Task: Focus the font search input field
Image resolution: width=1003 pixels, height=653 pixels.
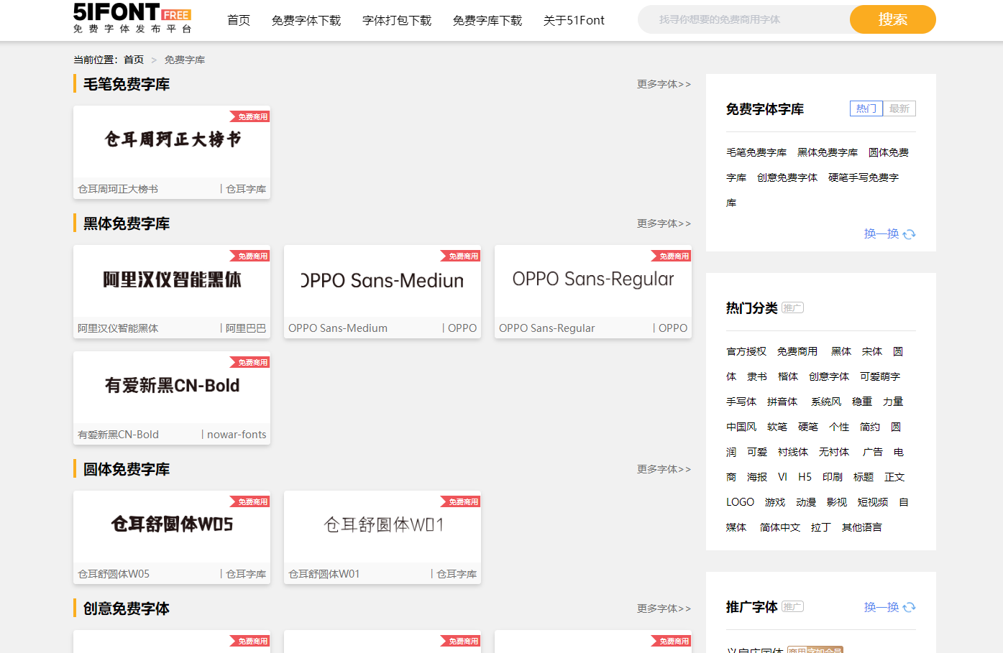Action: pos(743,19)
